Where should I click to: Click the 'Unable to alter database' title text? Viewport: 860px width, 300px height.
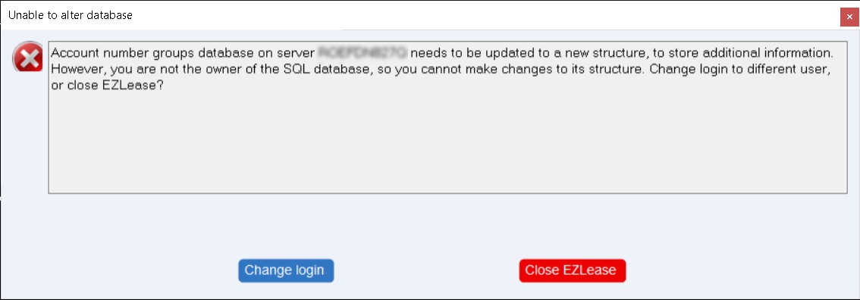[x=71, y=15]
